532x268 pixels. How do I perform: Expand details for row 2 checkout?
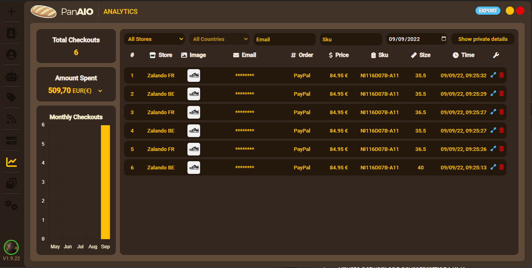[x=493, y=94]
